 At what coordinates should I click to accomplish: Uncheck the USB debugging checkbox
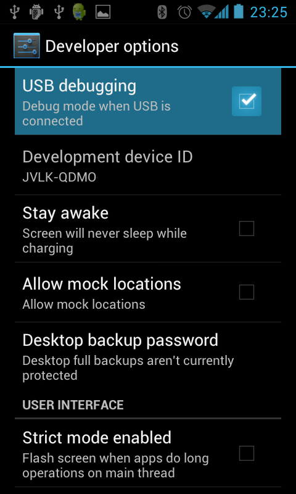click(x=247, y=101)
